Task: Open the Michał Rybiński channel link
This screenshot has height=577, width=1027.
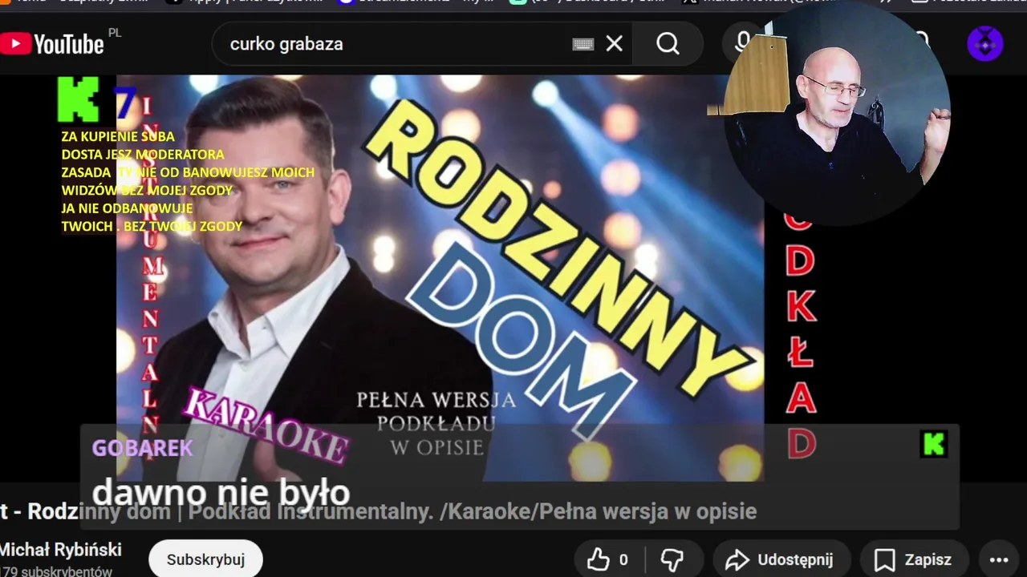Action: pyautogui.click(x=61, y=550)
